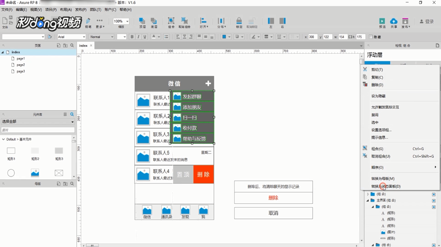Collapse the 主界面 group in outline

[368, 200]
